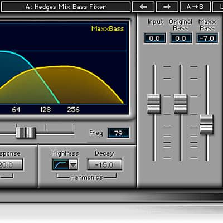This screenshot has height=223, width=223.
Task: Click the frequency slider handle below graph
Action: click(26, 133)
